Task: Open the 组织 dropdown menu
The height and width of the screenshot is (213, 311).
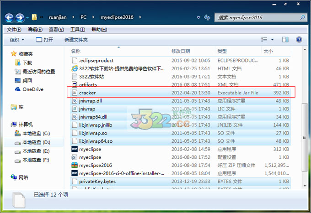Action: click(17, 40)
